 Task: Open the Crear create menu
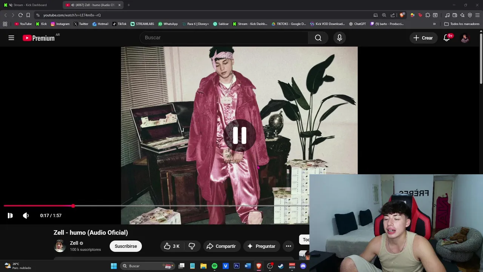tap(423, 38)
